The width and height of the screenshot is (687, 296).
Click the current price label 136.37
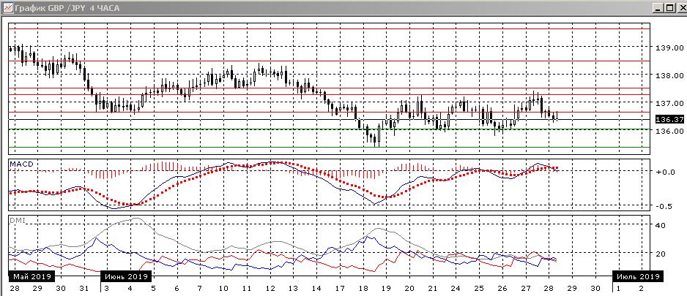click(667, 119)
